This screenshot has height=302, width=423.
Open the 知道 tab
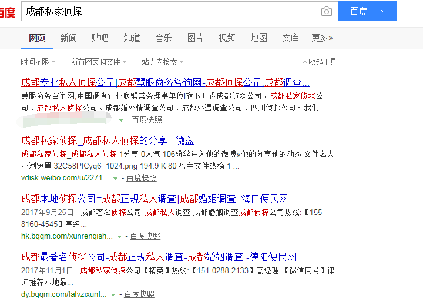(132, 38)
